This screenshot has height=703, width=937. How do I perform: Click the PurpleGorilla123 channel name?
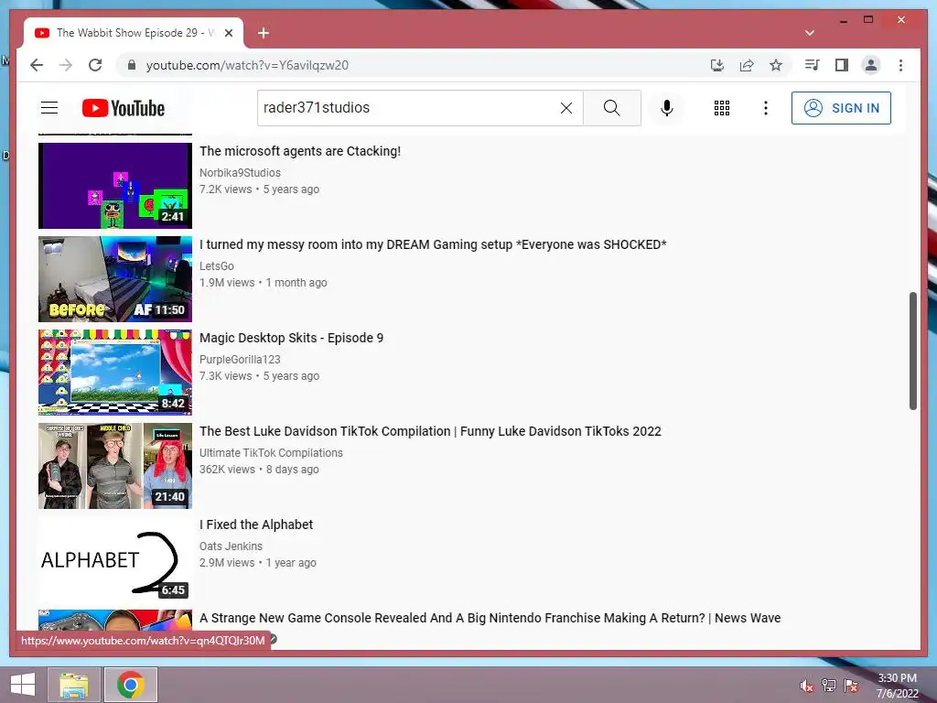pos(240,359)
